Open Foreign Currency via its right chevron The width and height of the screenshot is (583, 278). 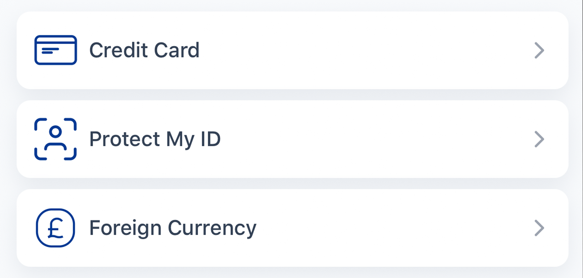pos(539,228)
